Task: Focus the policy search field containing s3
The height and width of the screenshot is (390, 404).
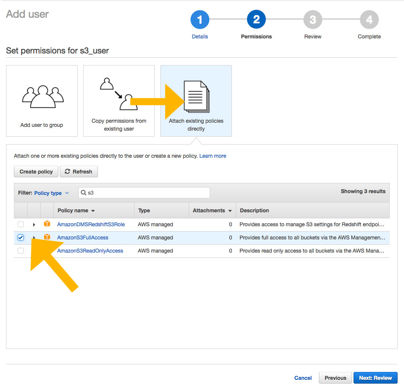Action: click(144, 193)
